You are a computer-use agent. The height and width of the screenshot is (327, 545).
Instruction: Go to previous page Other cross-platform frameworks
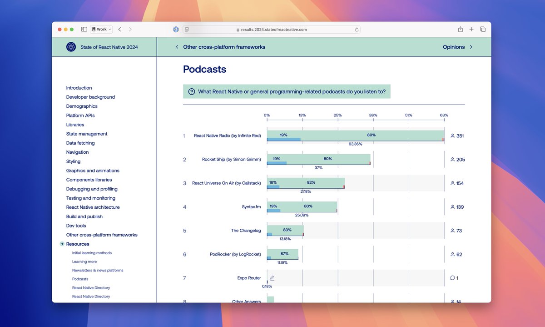point(224,47)
